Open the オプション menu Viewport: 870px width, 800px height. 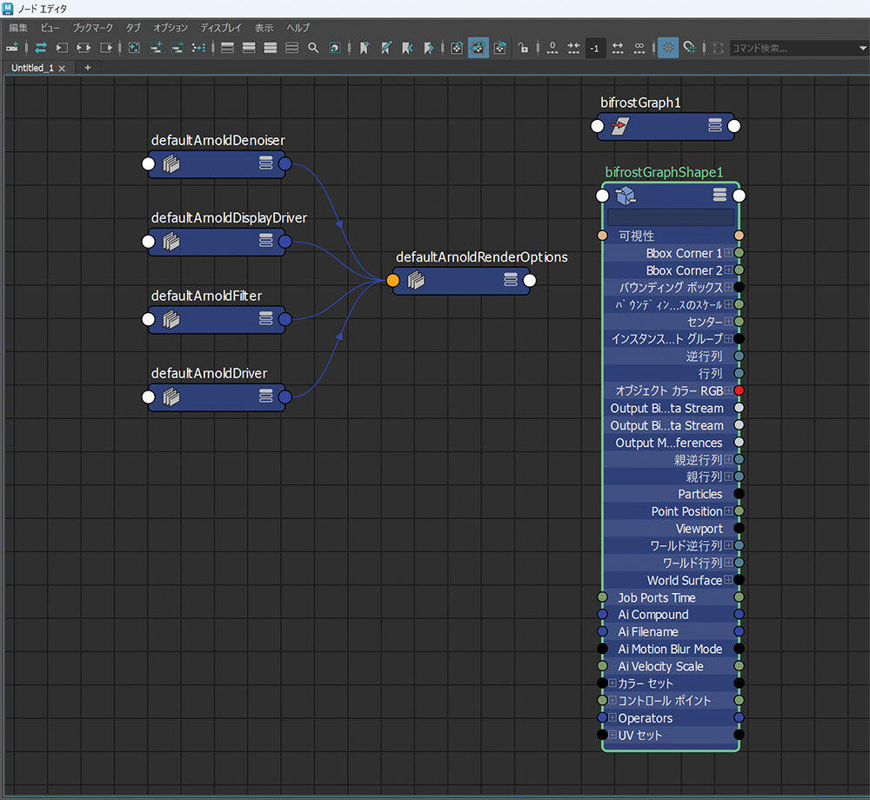[x=171, y=28]
